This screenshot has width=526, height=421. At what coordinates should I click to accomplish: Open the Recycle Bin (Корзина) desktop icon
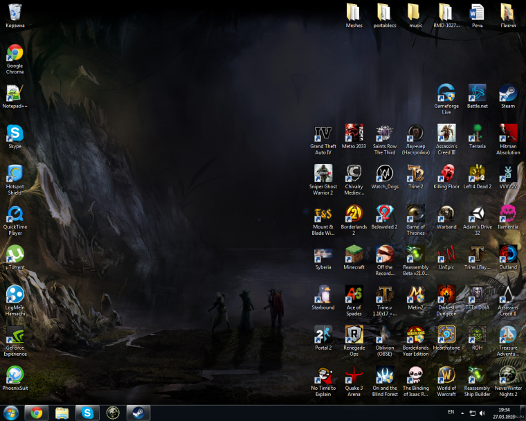point(15,12)
